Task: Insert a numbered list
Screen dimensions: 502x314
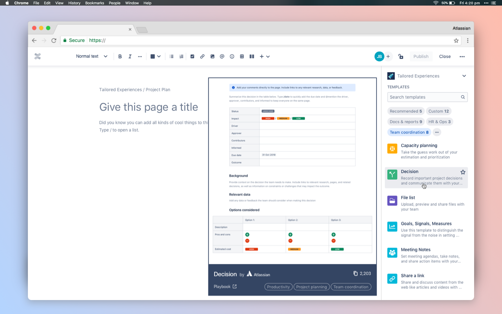Action: pyautogui.click(x=181, y=57)
